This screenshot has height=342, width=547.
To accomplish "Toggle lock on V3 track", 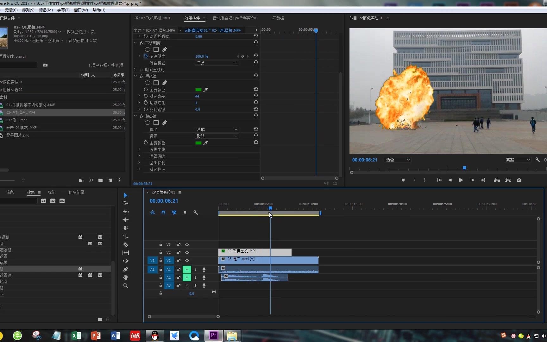I will coord(161,244).
